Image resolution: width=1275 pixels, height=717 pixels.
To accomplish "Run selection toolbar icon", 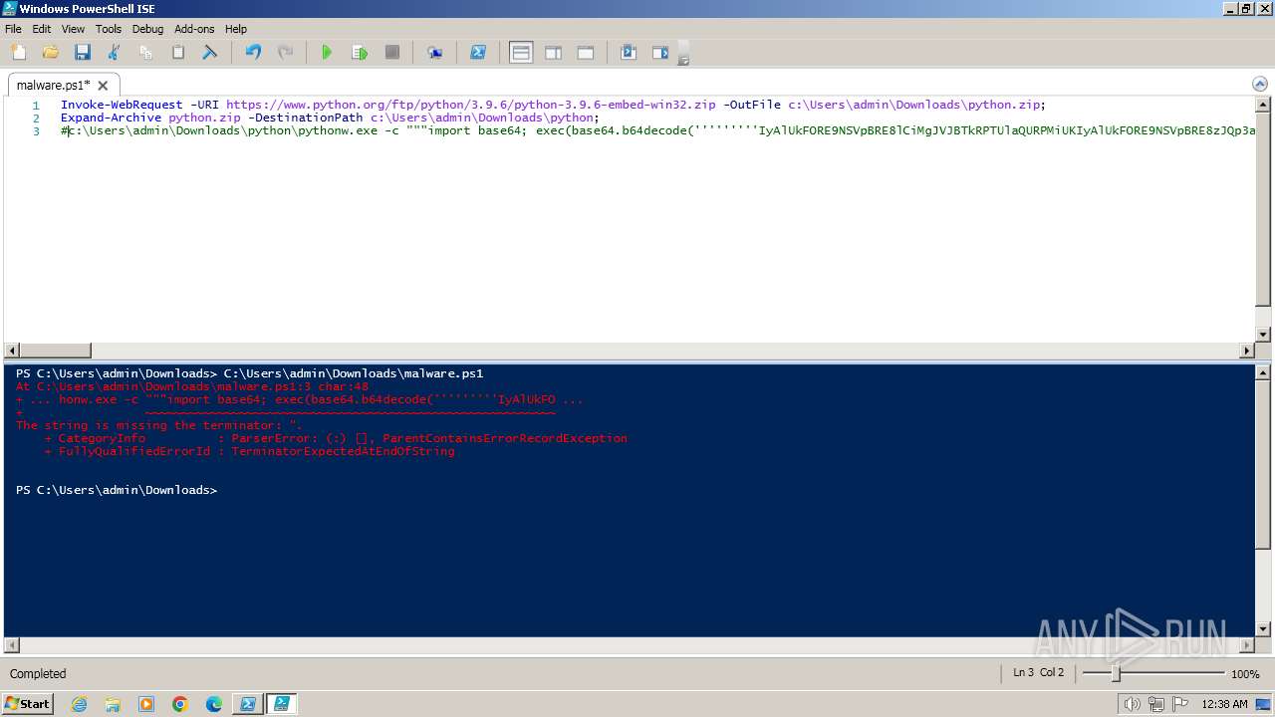I will click(360, 53).
